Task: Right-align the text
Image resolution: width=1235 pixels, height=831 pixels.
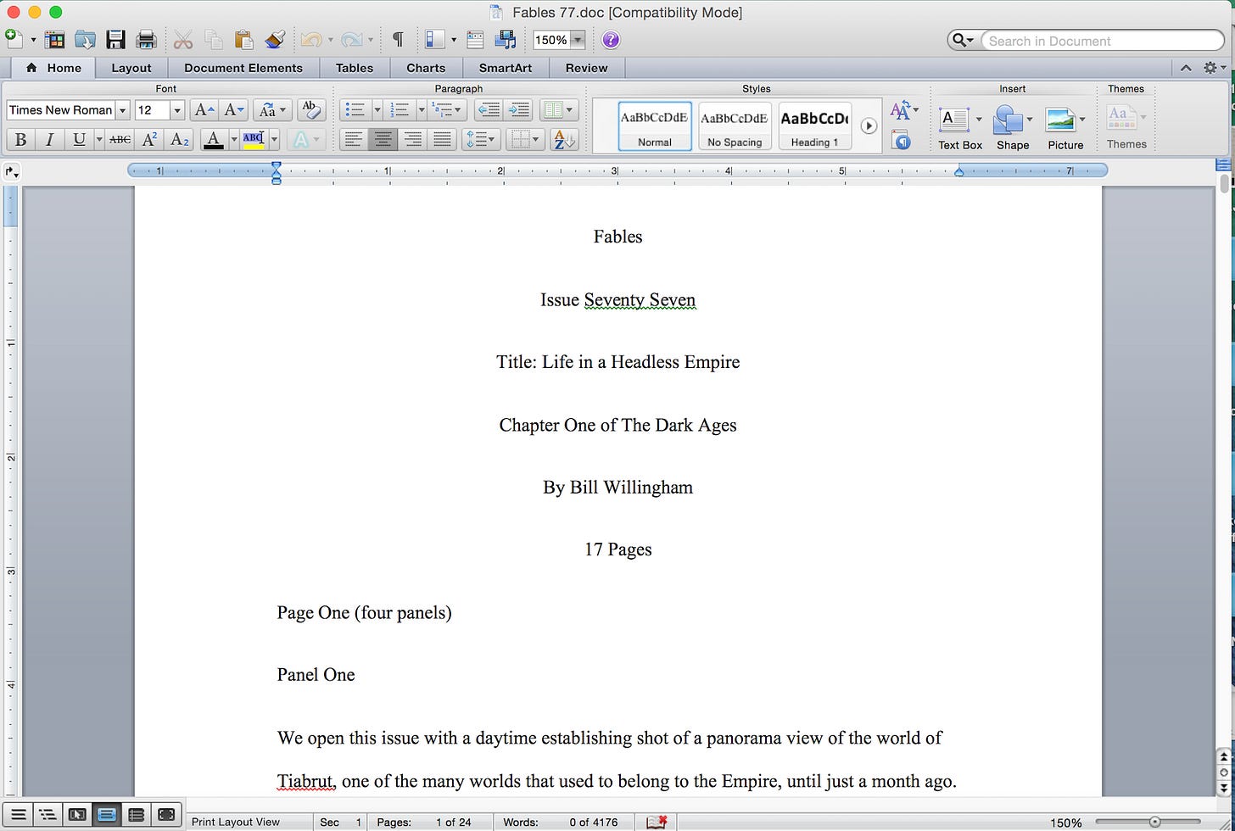Action: pos(412,140)
